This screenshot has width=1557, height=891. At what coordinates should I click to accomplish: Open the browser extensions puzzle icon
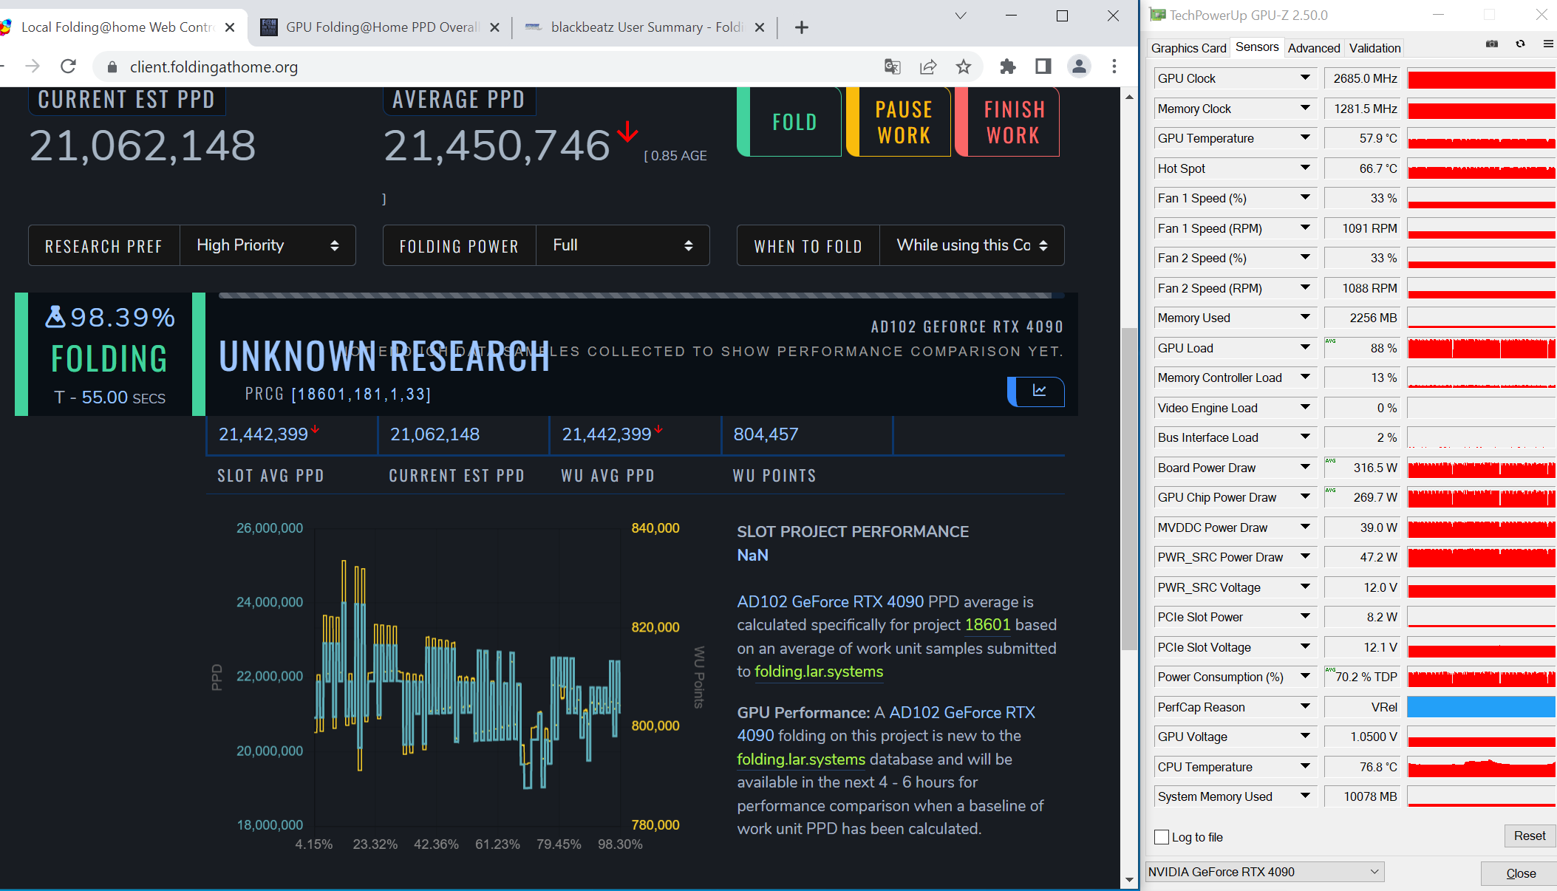coord(1008,66)
